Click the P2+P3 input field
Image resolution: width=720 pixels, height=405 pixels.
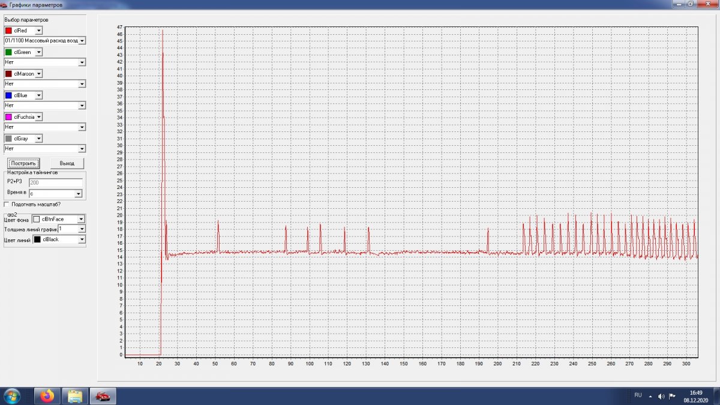(x=55, y=182)
